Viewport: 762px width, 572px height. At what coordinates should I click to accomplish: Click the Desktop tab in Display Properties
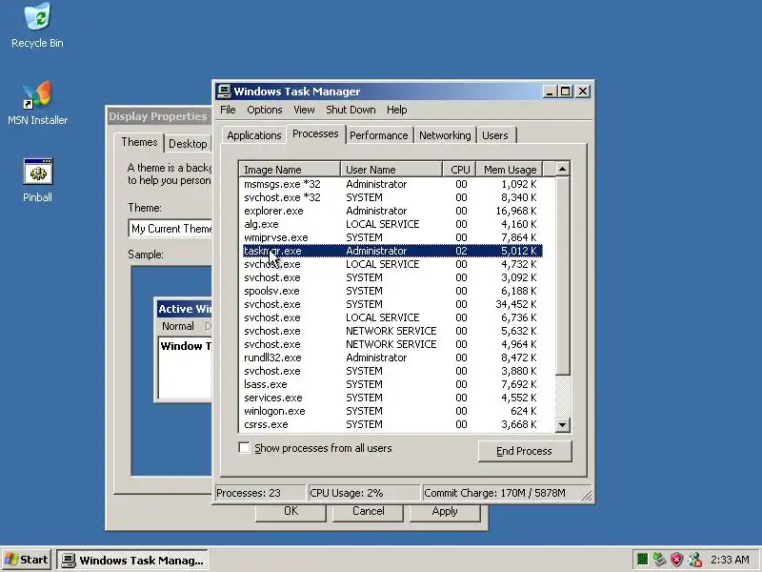188,144
